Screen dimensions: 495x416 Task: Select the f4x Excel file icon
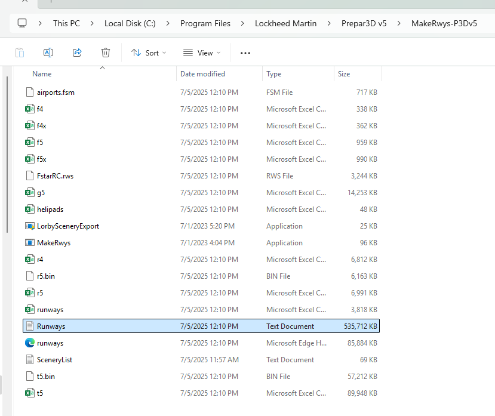coord(30,125)
